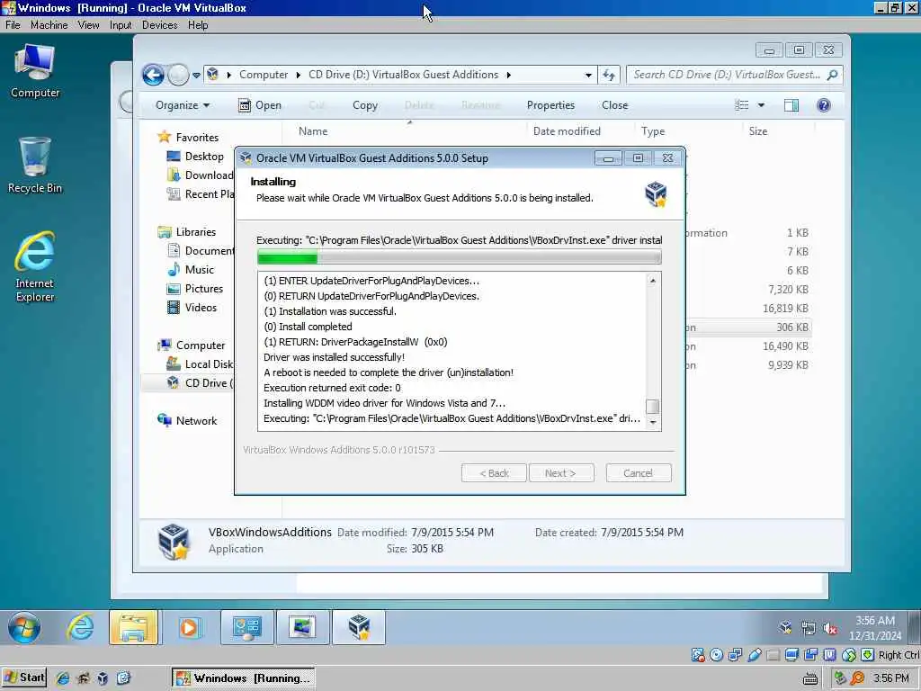Open the change view options dropdown arrow
The image size is (921, 691).
(x=761, y=105)
